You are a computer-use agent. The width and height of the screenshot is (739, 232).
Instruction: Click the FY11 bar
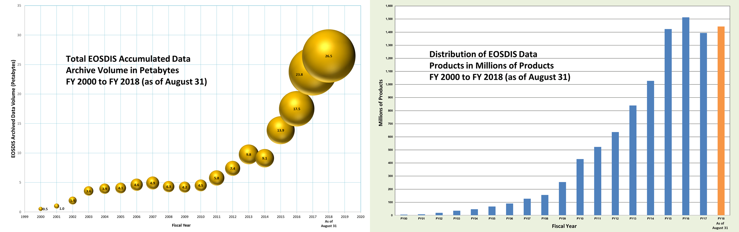click(598, 181)
